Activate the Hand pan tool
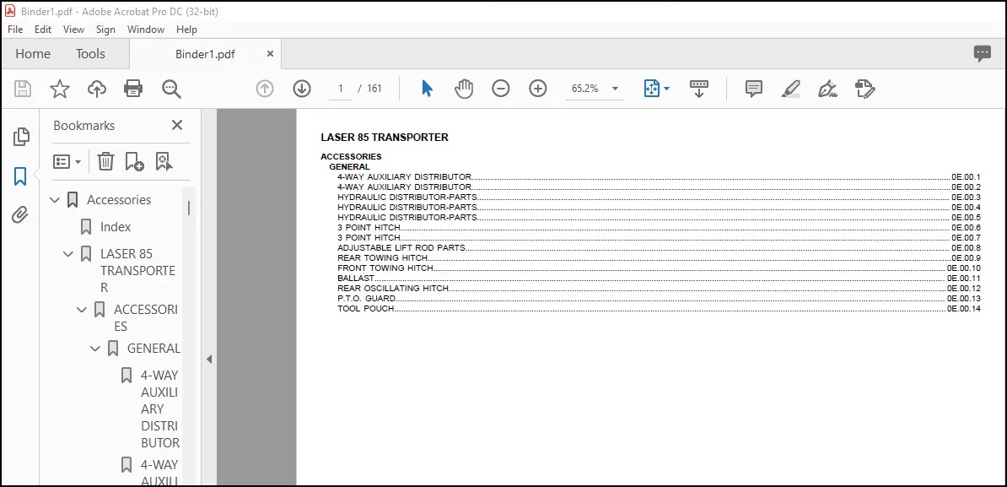 [x=464, y=89]
